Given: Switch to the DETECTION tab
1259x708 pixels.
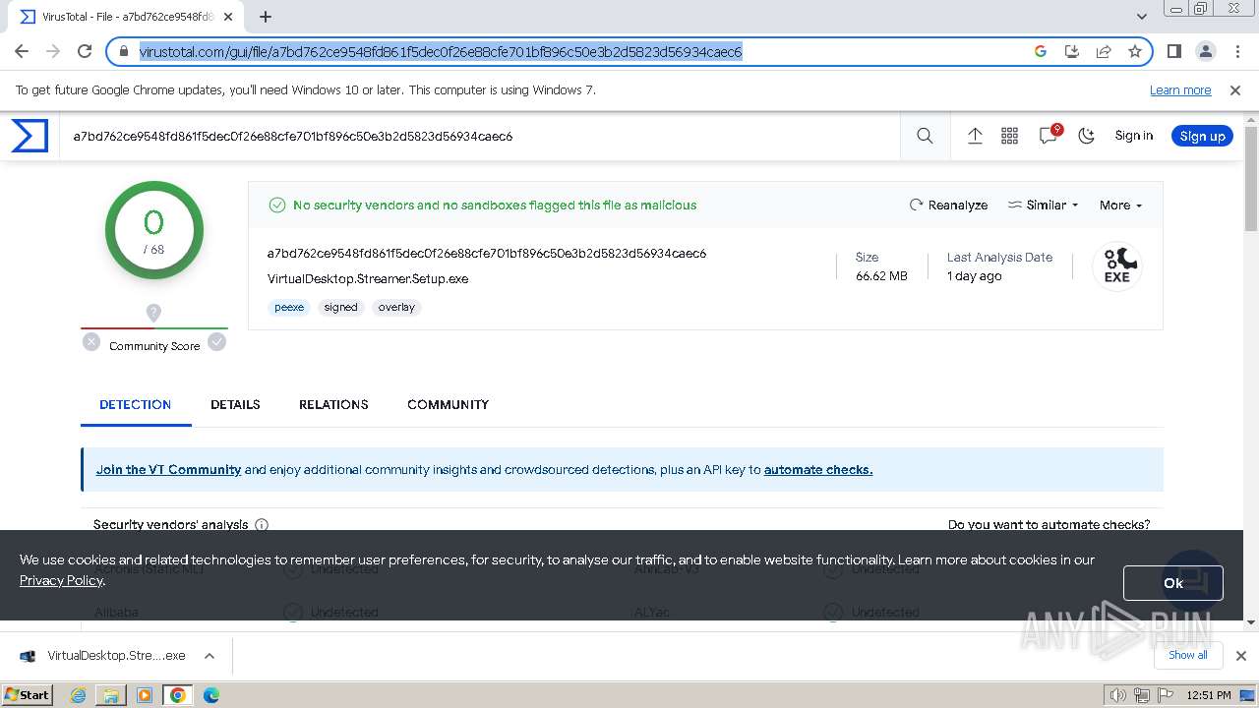Looking at the screenshot, I should pos(136,404).
